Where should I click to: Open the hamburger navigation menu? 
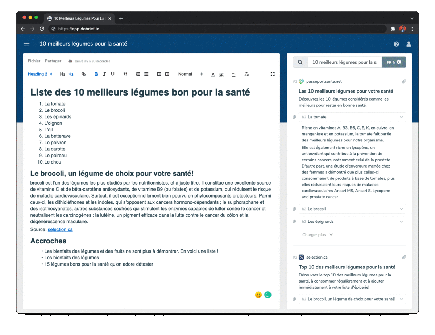pyautogui.click(x=26, y=44)
